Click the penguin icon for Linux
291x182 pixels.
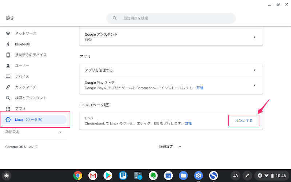[8, 120]
